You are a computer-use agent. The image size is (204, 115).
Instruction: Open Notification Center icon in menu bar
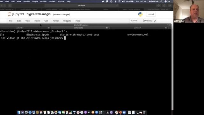coord(169,1)
